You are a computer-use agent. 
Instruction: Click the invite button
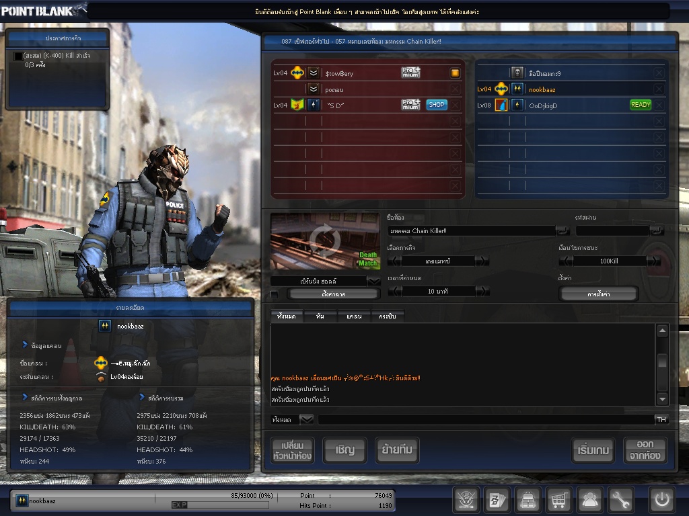(x=345, y=450)
